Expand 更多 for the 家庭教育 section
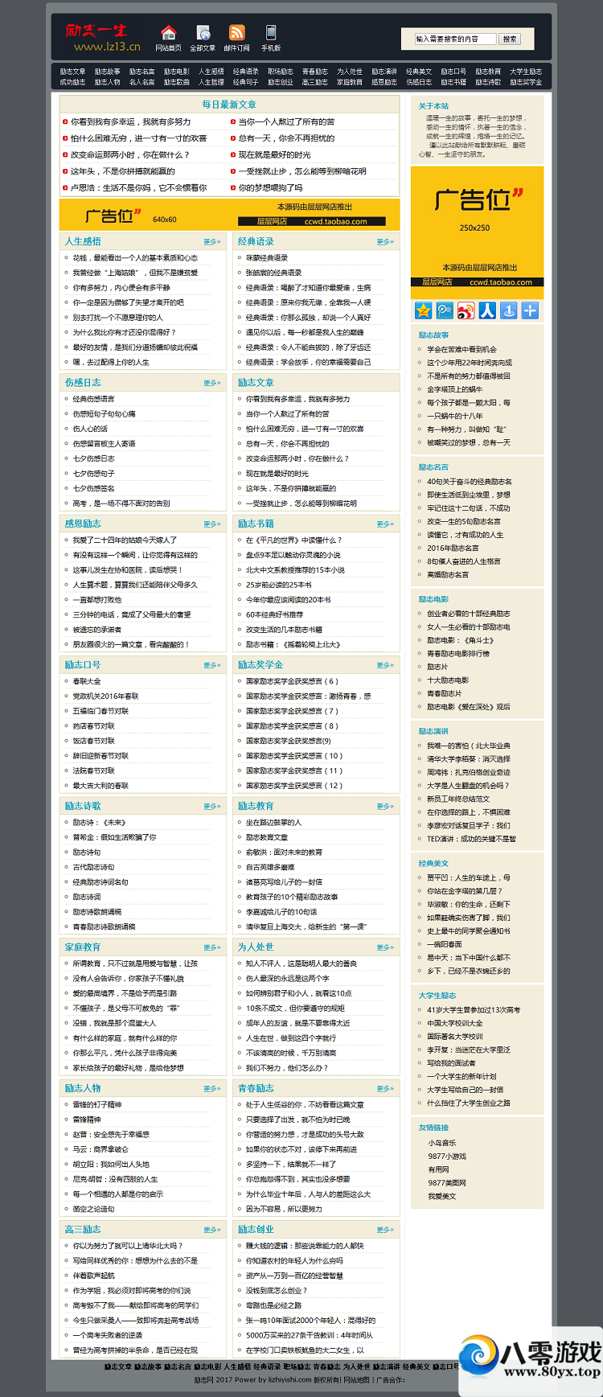Viewport: 603px width, 1397px height. point(212,947)
